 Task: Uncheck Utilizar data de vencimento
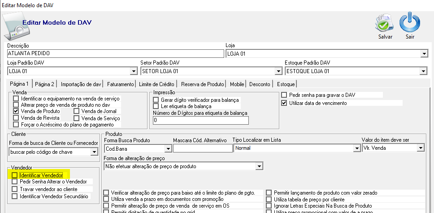(x=284, y=103)
